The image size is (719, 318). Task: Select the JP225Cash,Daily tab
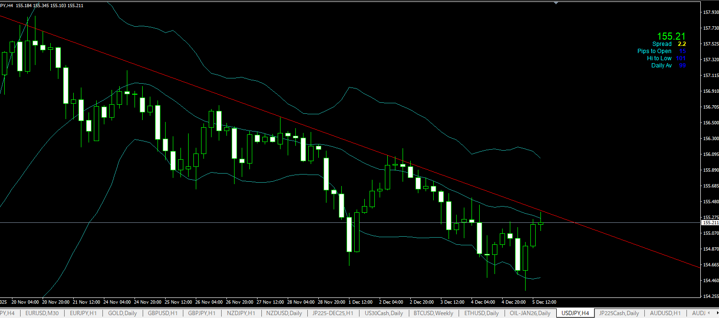coord(619,313)
